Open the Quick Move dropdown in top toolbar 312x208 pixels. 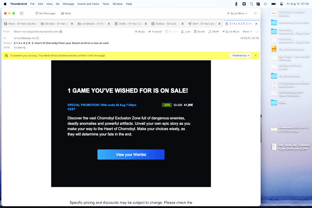(237, 13)
